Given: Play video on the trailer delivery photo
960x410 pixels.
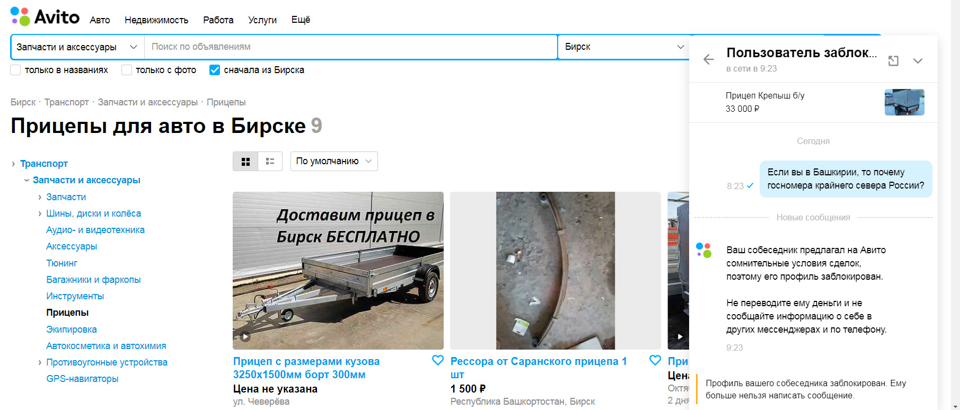Looking at the screenshot, I should (x=245, y=336).
